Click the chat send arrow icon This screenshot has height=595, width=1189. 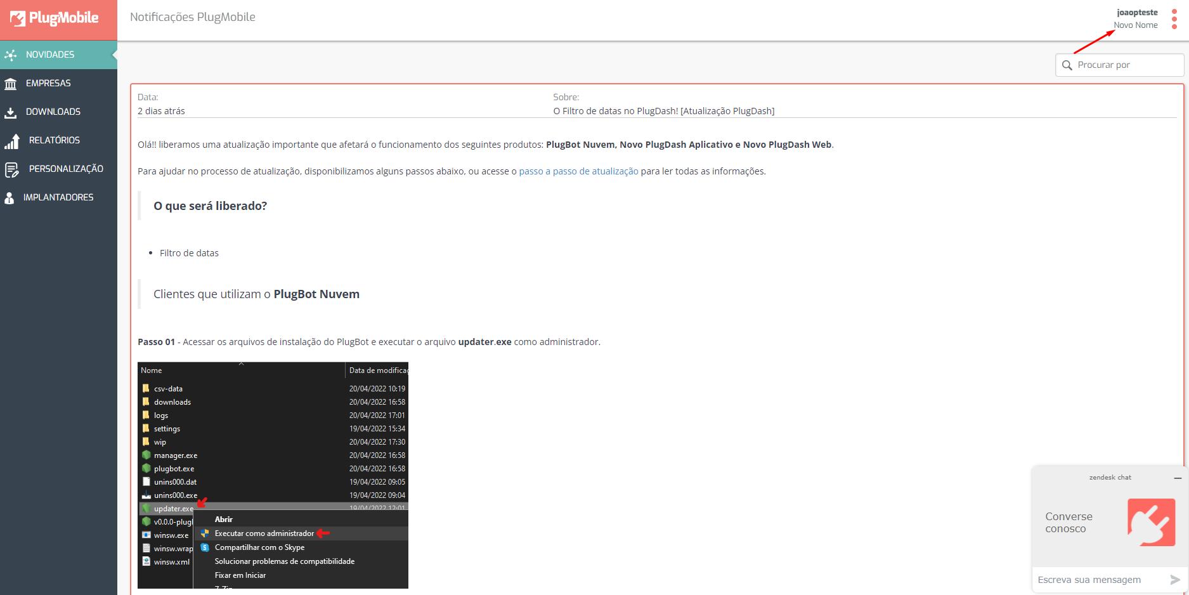[1175, 580]
